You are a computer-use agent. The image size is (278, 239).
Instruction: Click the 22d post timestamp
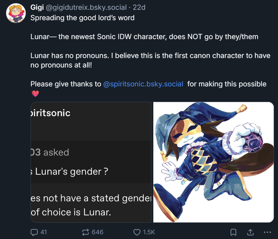click(139, 7)
